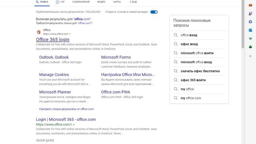Viewport: 256px width, 144px height.
Task: Open the 'Outlook, Outlook' sublink
Action: pos(54,57)
